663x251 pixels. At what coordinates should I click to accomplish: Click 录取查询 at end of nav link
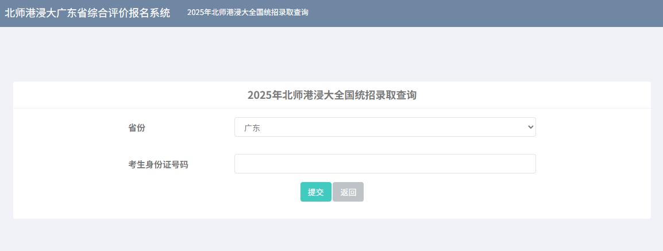pyautogui.click(x=292, y=13)
